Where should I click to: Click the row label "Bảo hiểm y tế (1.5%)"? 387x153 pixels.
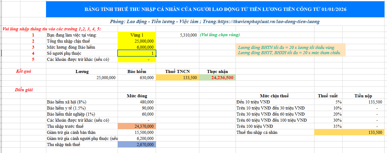tap(66, 108)
